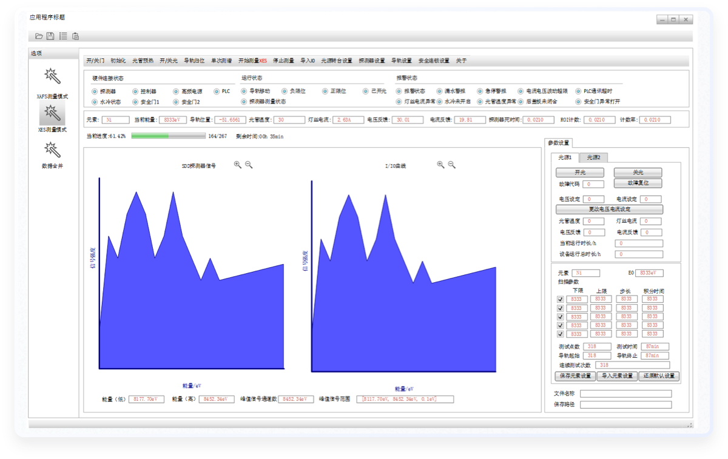Click the 文件名称 input field
The image size is (728, 459).
[x=625, y=394]
